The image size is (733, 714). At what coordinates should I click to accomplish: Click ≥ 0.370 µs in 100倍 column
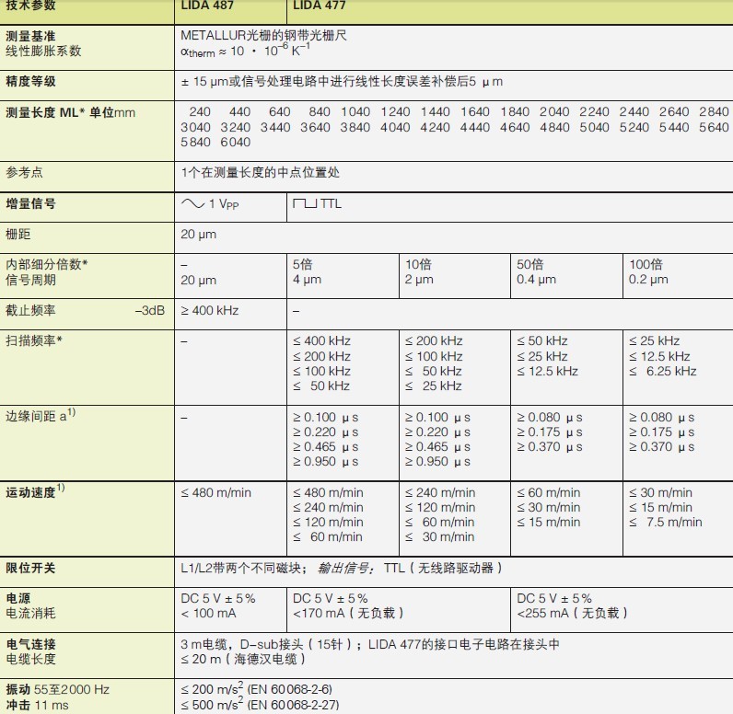(661, 447)
